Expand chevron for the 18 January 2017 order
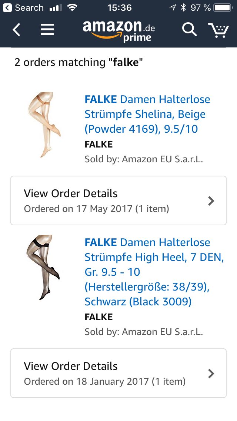 pyautogui.click(x=211, y=374)
